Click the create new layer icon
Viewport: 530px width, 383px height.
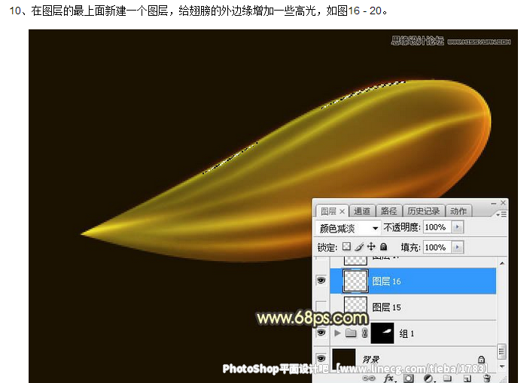[x=467, y=378]
